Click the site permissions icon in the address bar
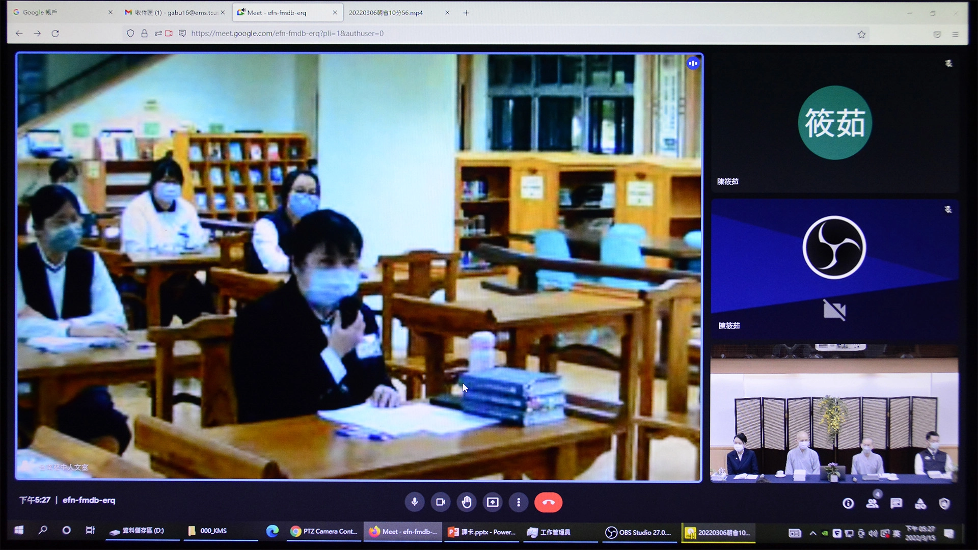 (158, 33)
